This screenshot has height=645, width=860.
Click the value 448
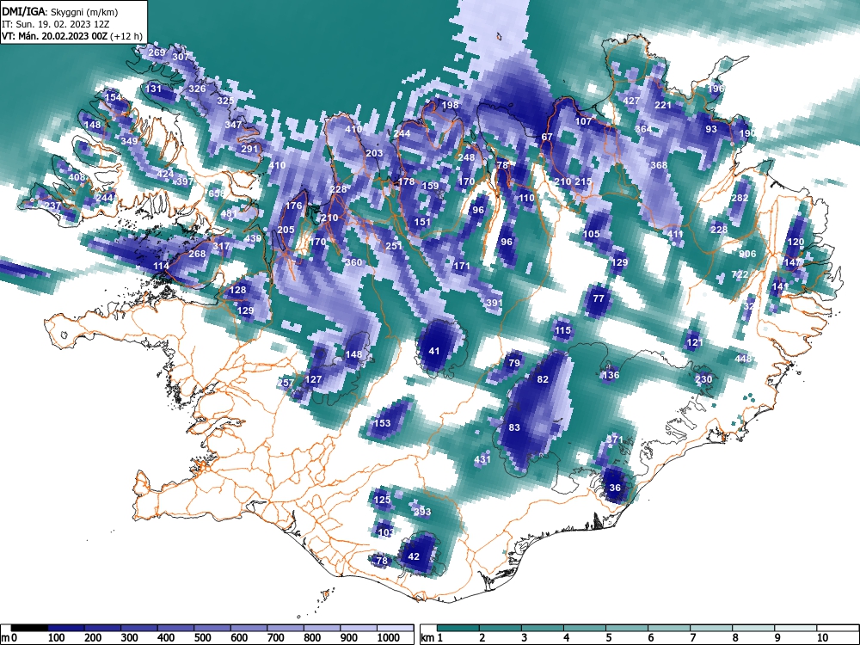point(743,358)
